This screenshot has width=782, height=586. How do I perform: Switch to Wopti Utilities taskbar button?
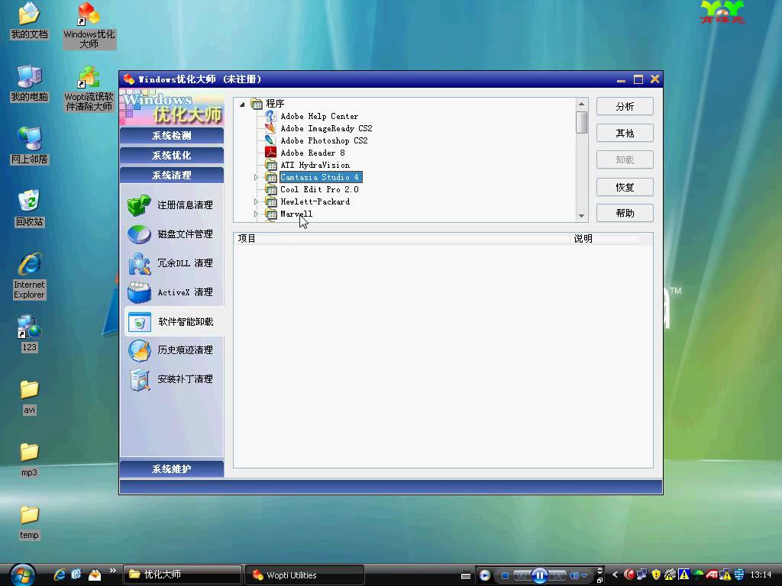[x=304, y=575]
